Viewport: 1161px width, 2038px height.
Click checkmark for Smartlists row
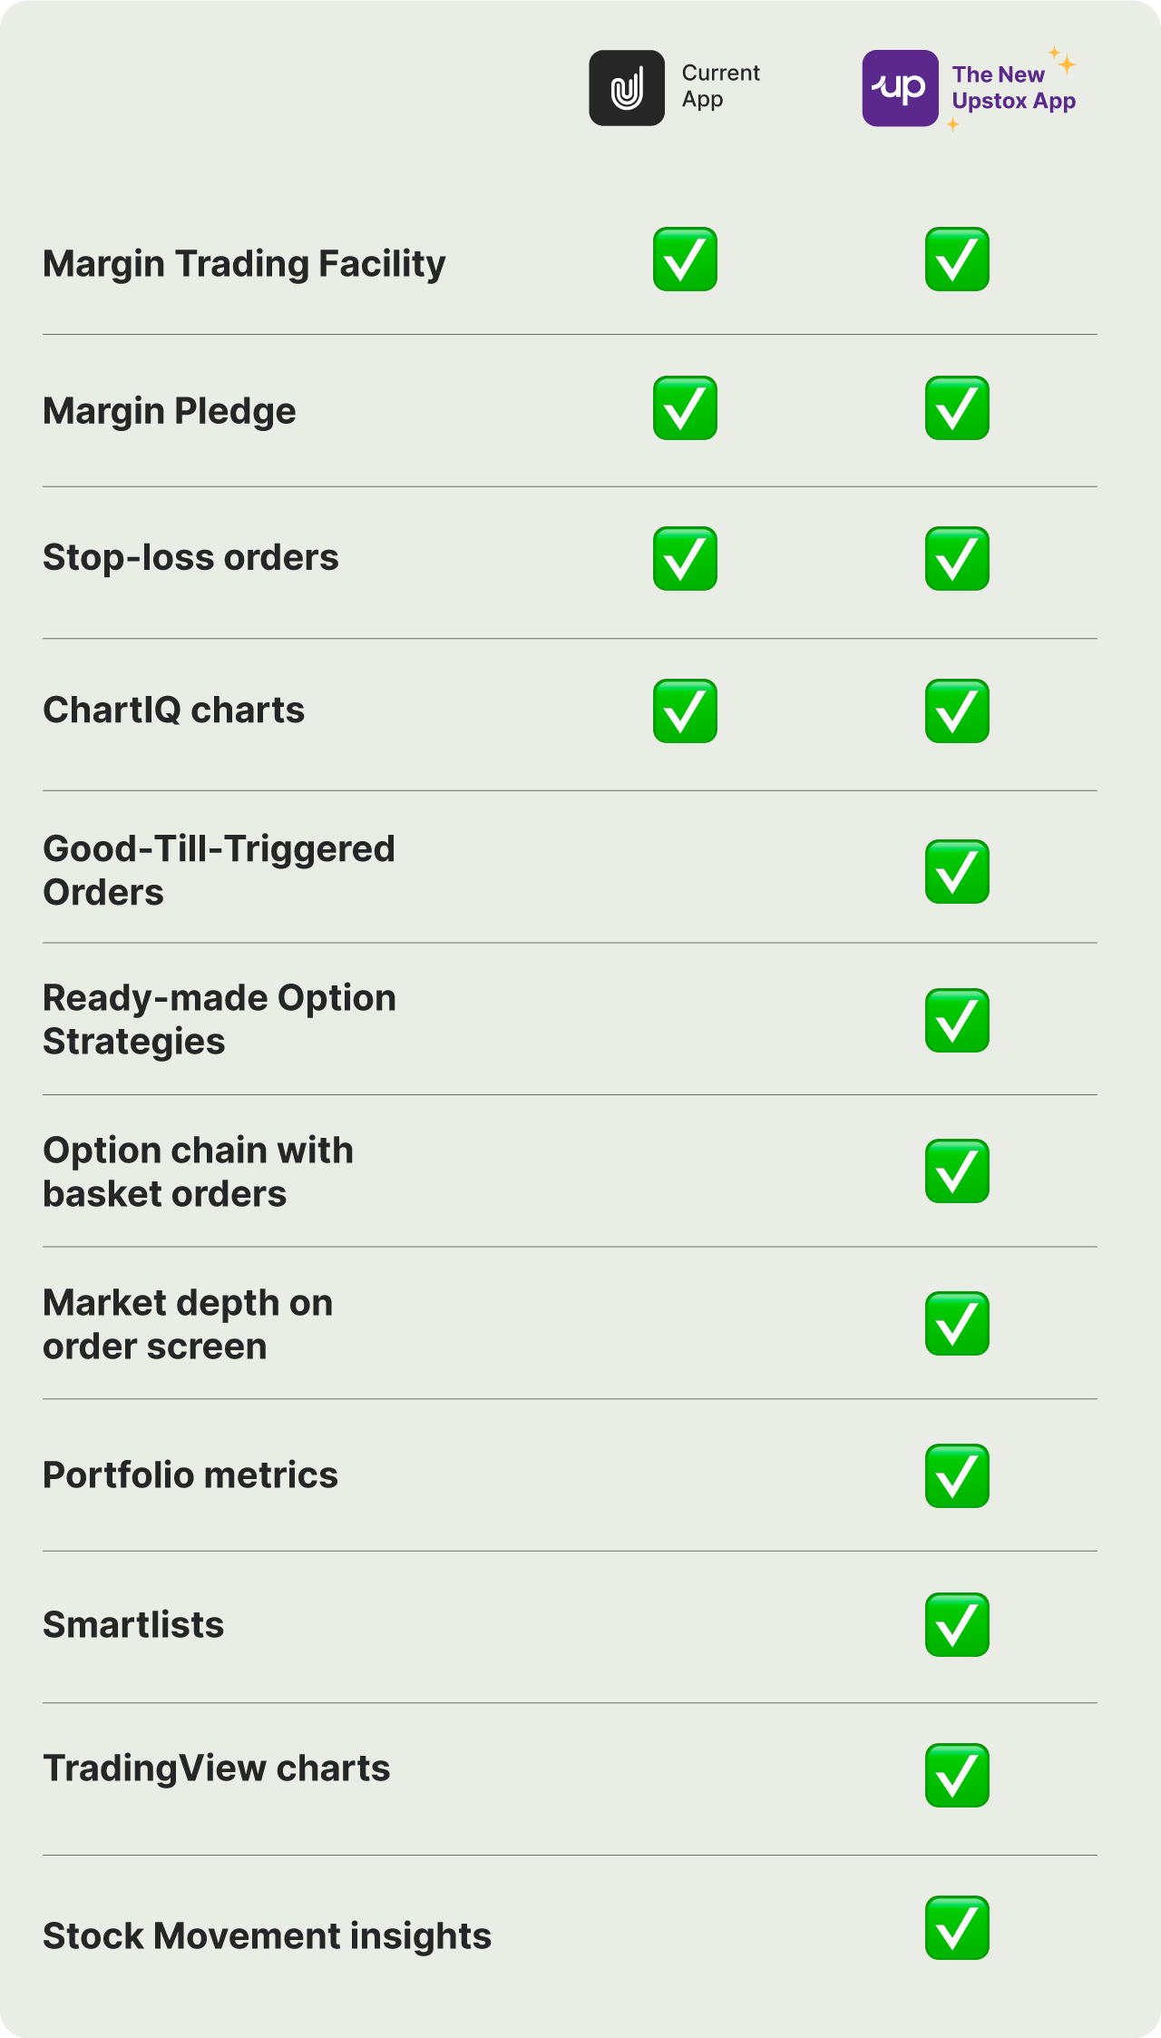coord(957,1625)
